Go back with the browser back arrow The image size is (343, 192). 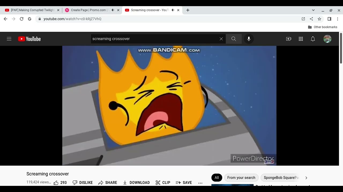[6, 19]
